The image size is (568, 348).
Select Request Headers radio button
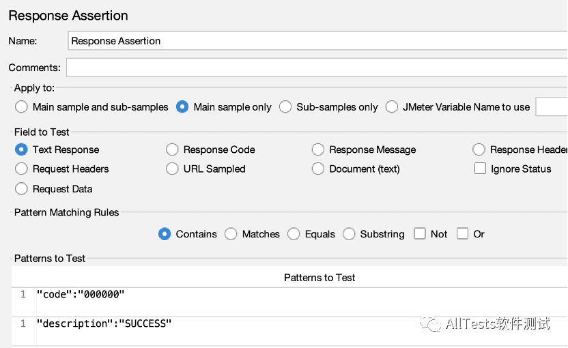[x=21, y=169]
